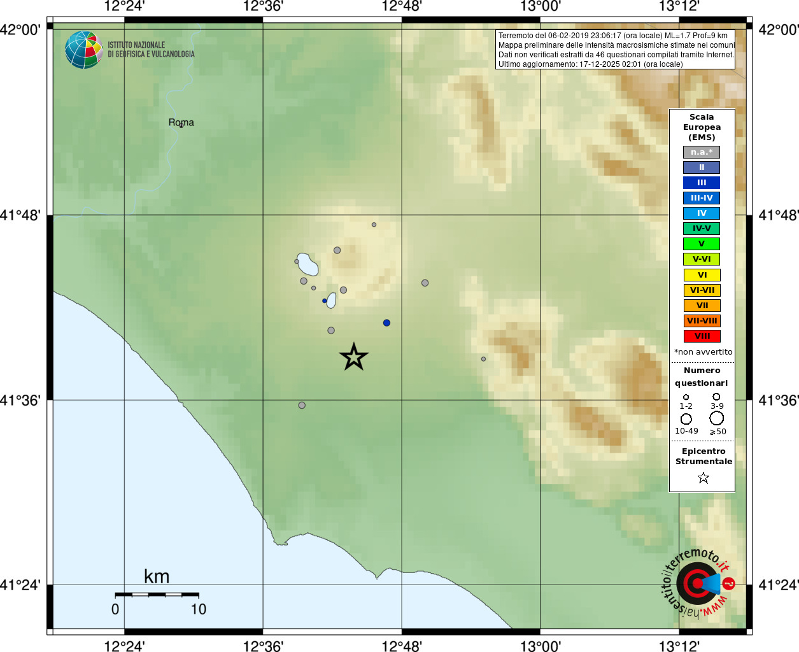Click the 'Mappa preliminare' text line
Screen dimensions: 799x652
click(616, 45)
